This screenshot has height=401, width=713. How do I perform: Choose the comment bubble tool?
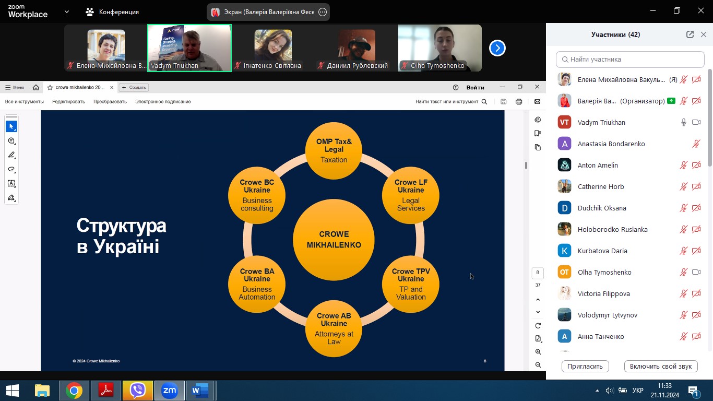11,141
